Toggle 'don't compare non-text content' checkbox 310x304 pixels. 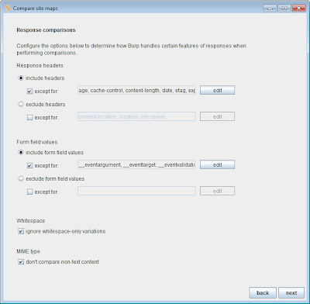point(21,262)
